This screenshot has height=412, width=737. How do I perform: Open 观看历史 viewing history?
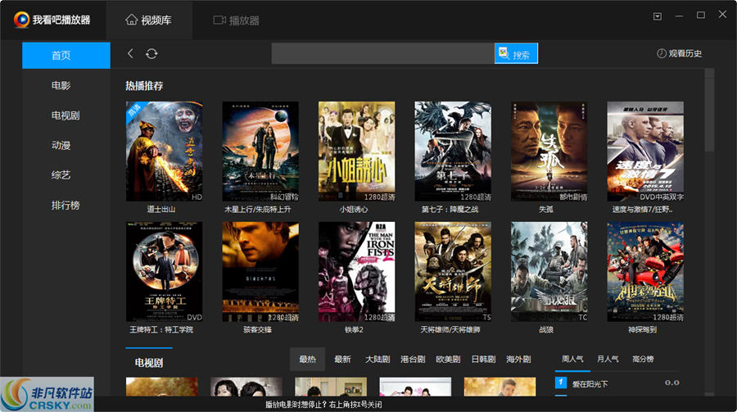pyautogui.click(x=679, y=53)
